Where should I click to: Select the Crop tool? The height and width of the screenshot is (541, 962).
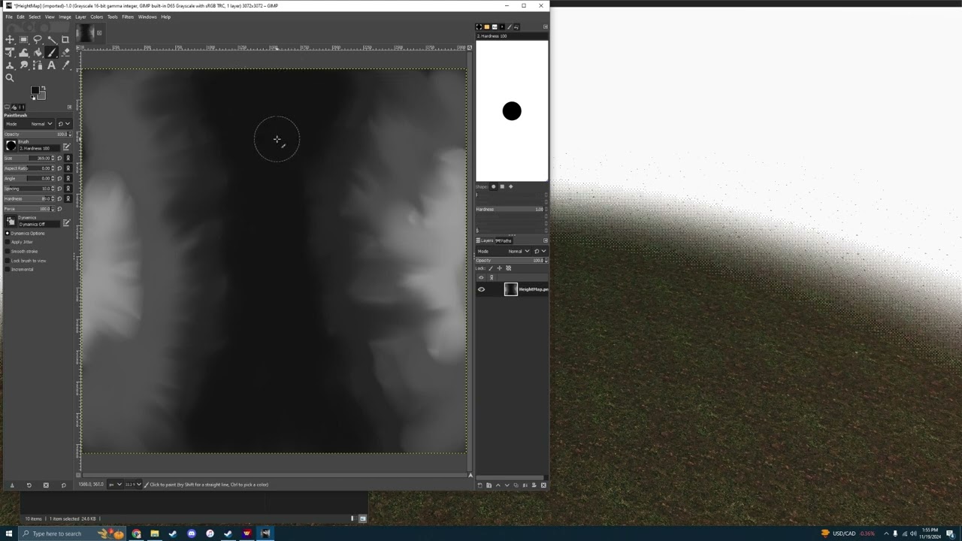click(x=65, y=40)
